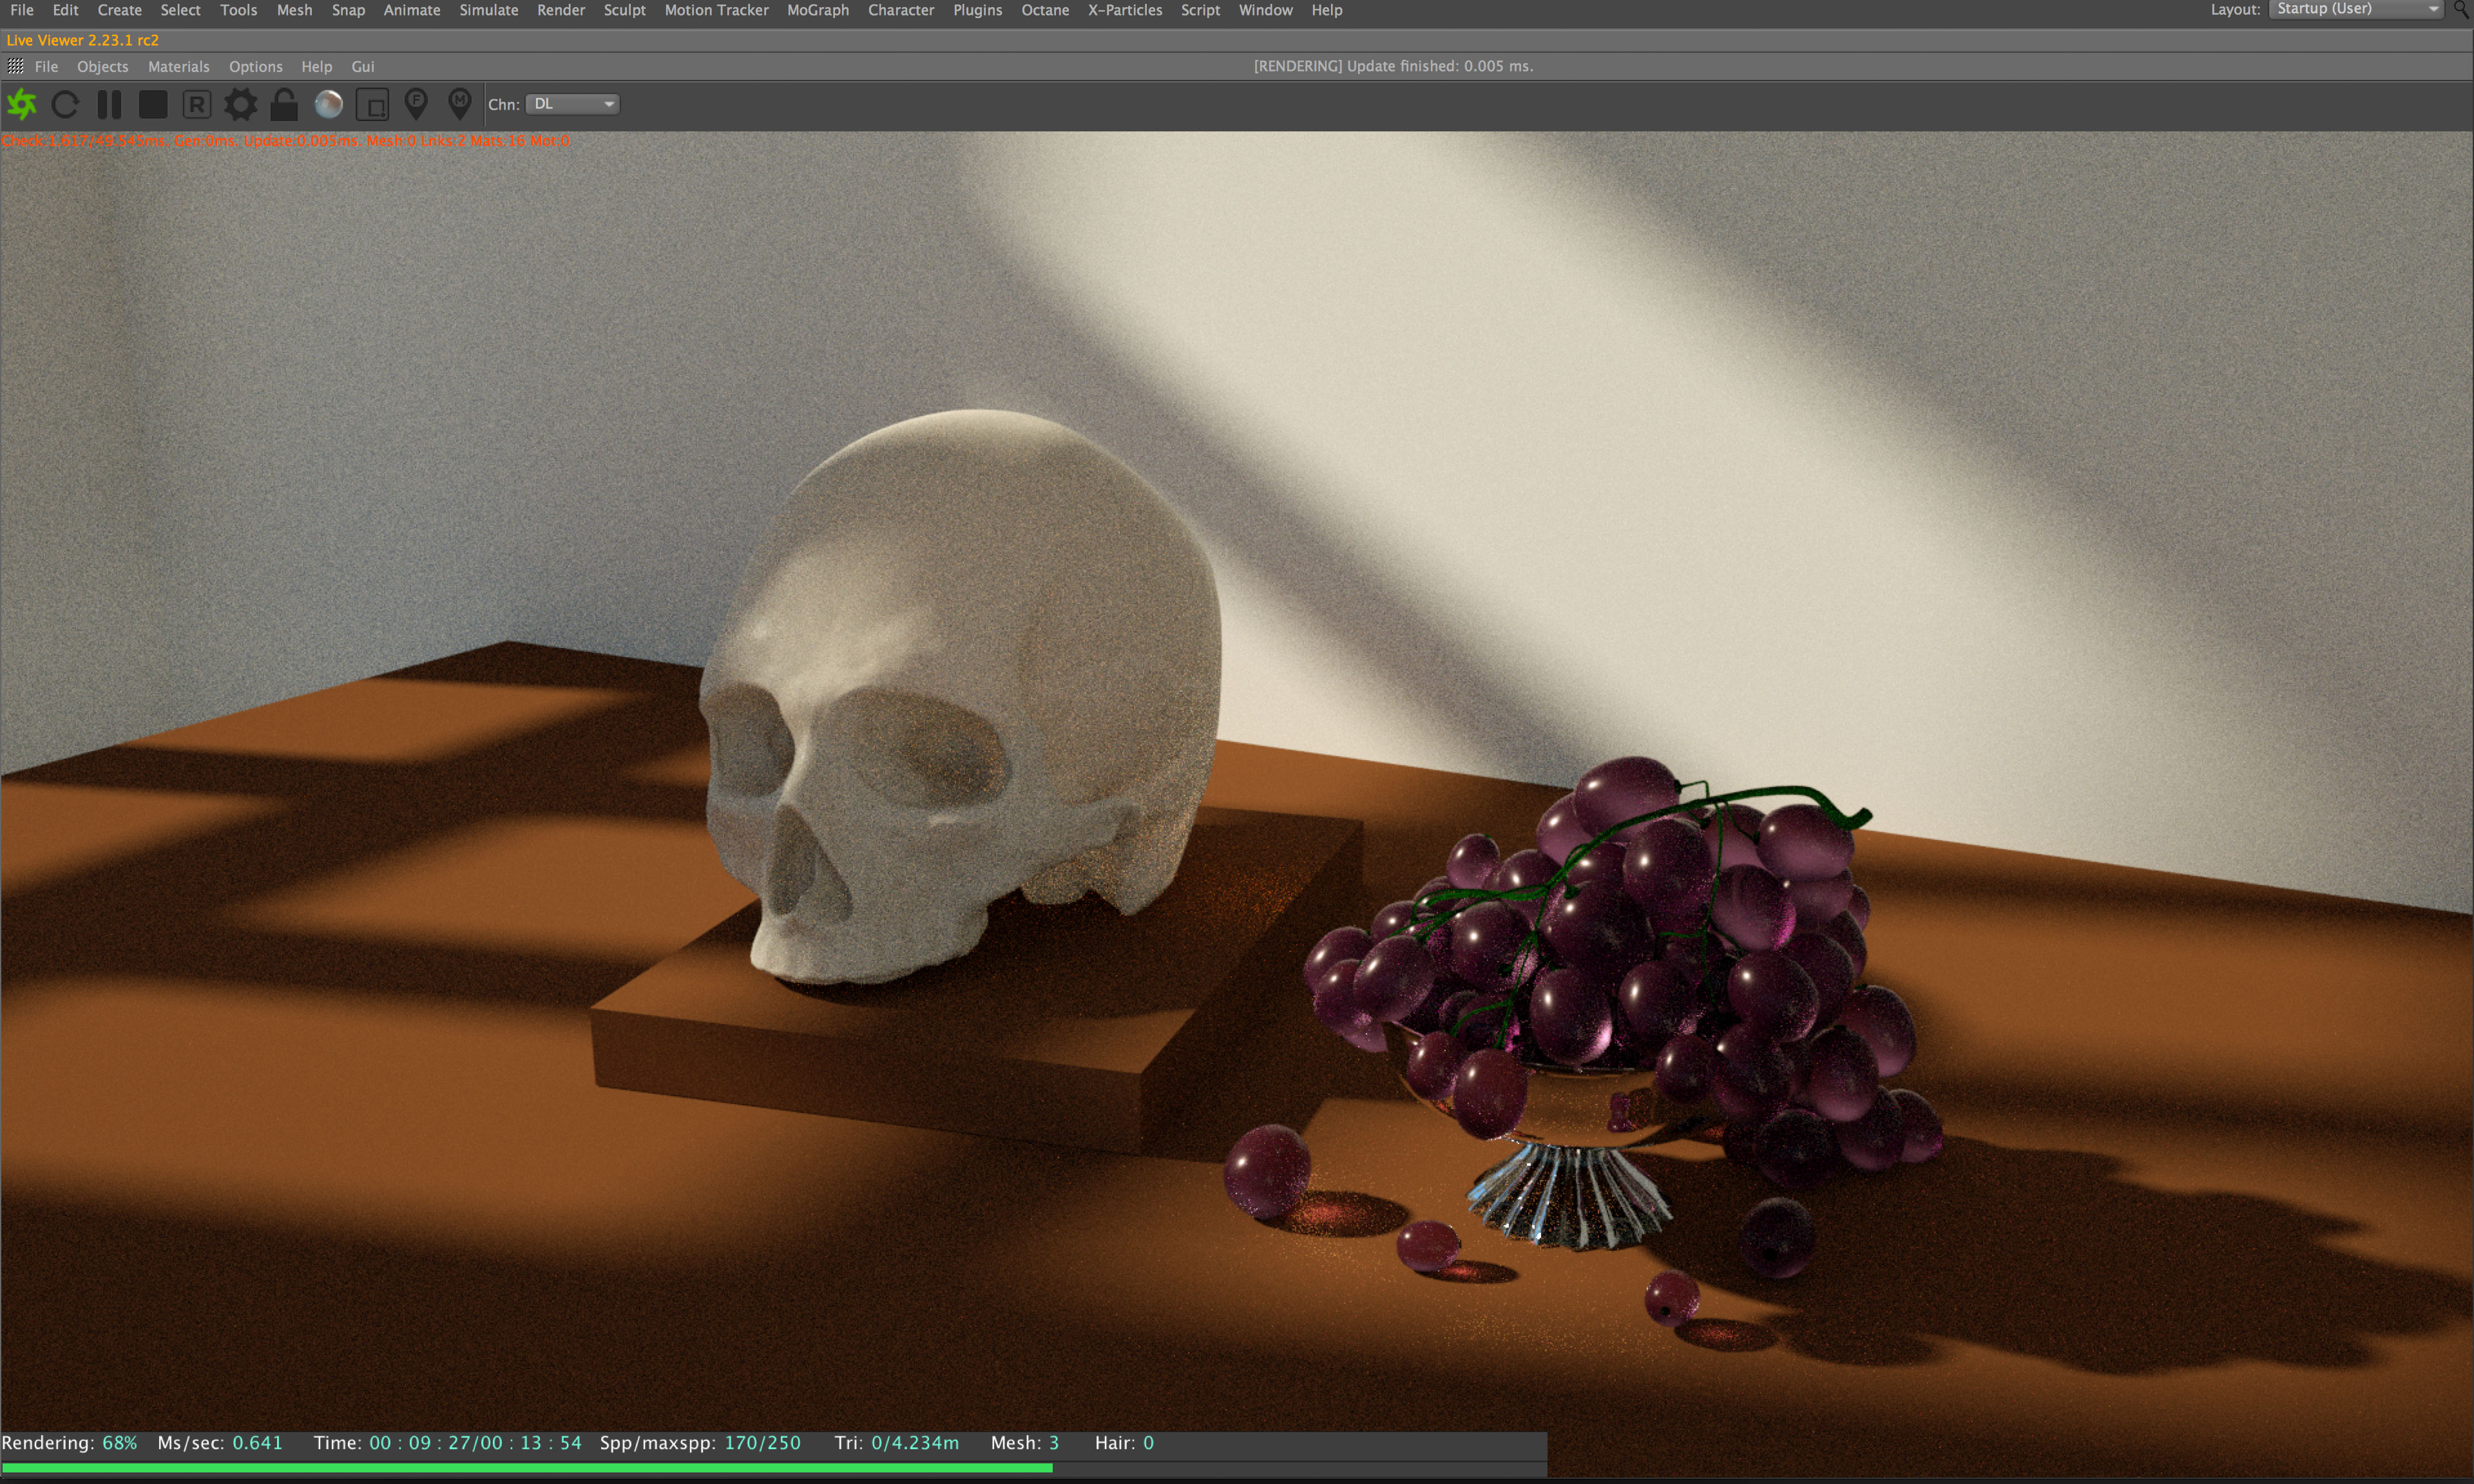Click the green render progress bar

coord(527,1467)
